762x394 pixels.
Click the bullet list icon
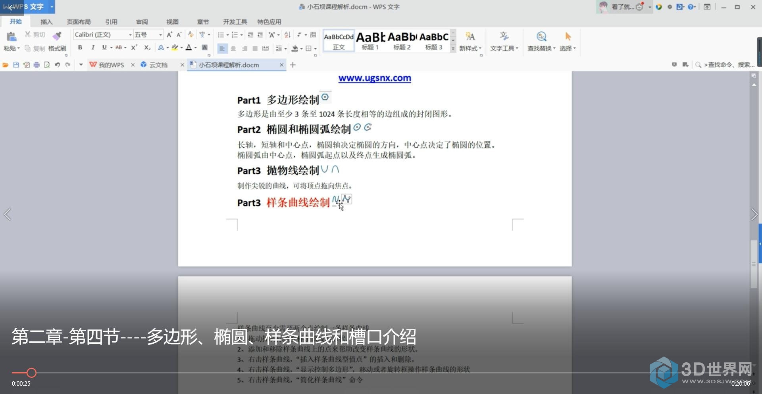click(x=221, y=35)
